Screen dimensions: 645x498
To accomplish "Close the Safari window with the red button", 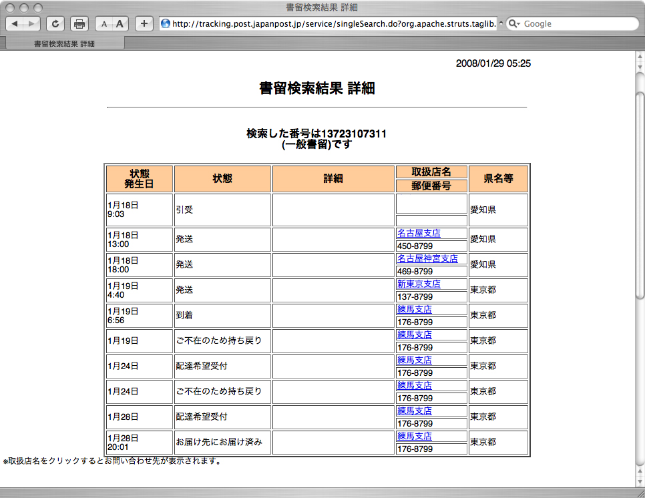I will [9, 8].
